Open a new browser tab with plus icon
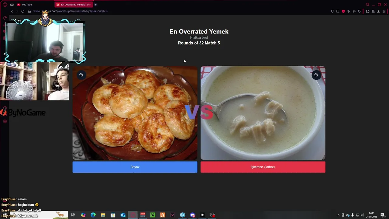 coord(95,5)
